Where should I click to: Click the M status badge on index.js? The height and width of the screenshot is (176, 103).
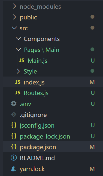(92, 82)
